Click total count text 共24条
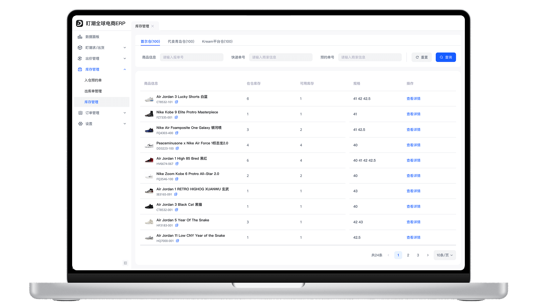Viewport: 537px width, 306px height. [377, 255]
